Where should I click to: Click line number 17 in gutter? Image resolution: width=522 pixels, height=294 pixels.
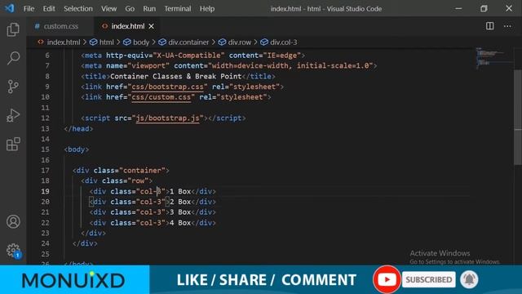click(x=46, y=171)
